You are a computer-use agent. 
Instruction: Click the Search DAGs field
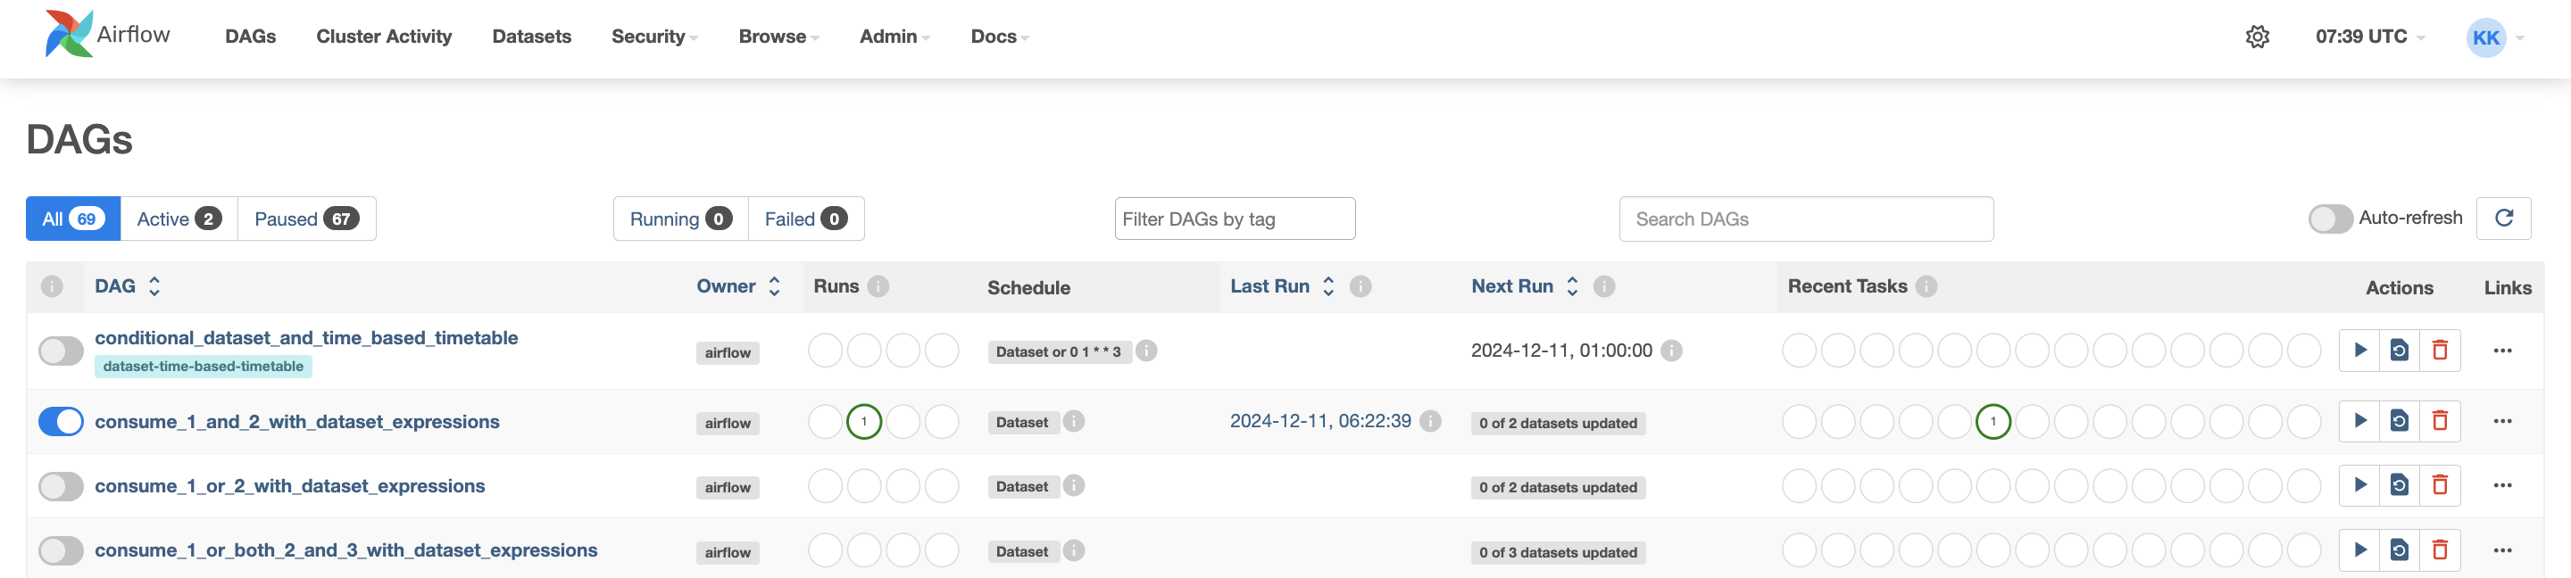pyautogui.click(x=1804, y=219)
